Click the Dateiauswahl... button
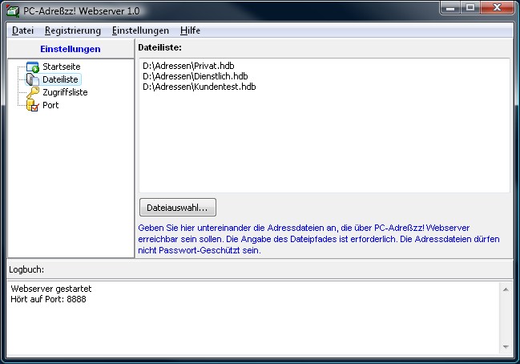 point(178,208)
